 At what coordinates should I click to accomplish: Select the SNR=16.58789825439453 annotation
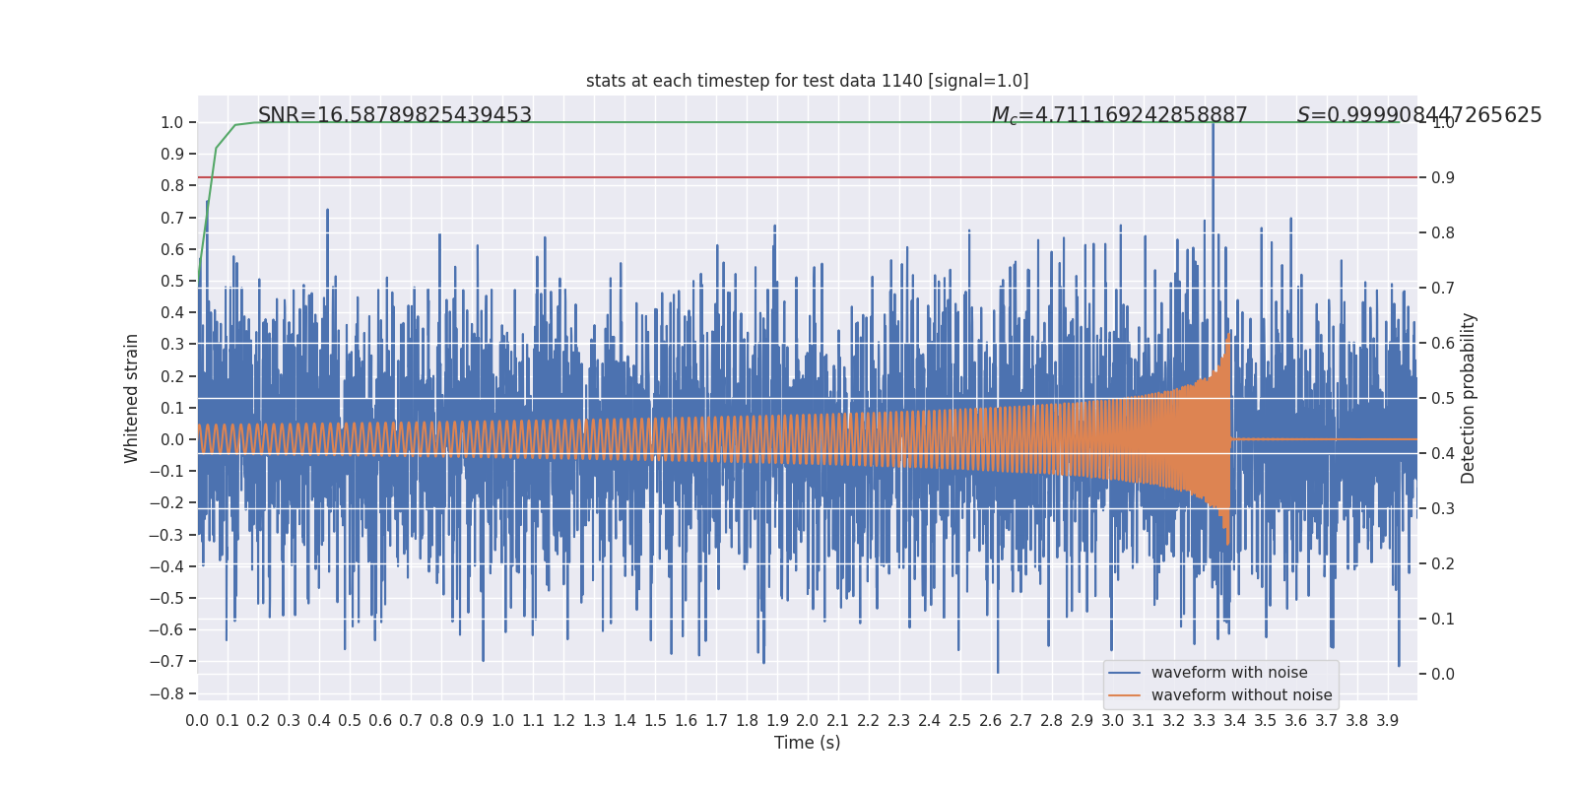[395, 115]
